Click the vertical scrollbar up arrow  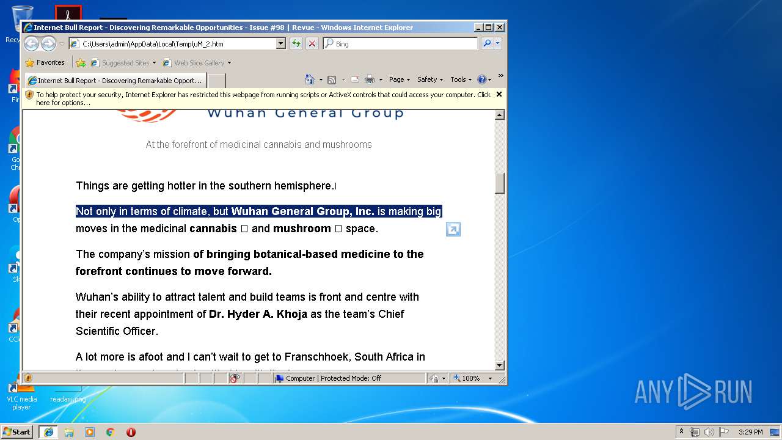(x=500, y=115)
